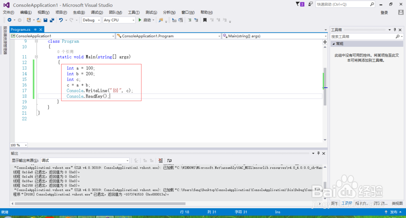Screen dimensions: 406x218
Task: Open the 测试(S) menu
Action: (151, 13)
